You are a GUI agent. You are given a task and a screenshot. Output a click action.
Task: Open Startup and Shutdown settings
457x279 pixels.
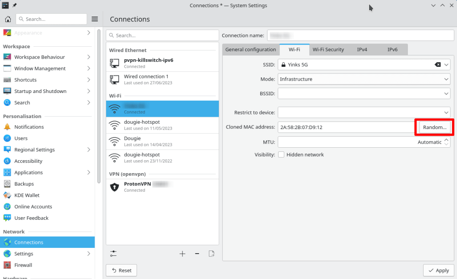coord(47,91)
